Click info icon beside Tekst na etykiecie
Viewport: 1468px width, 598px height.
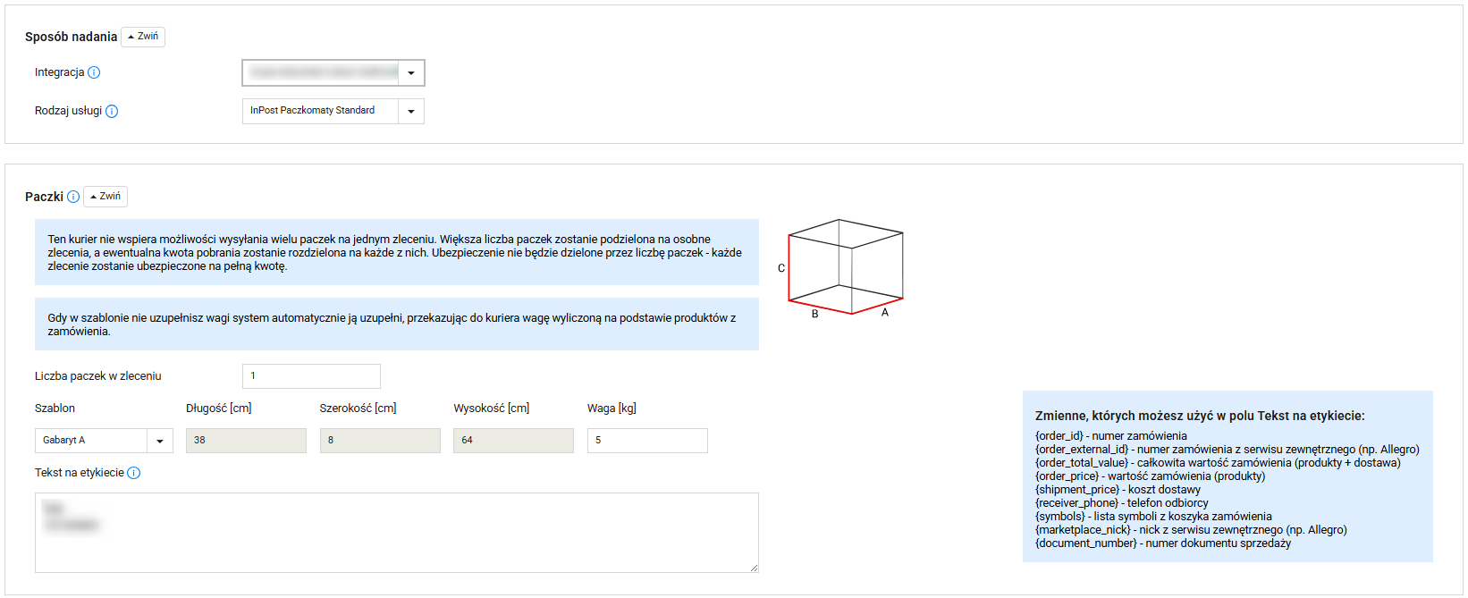[x=133, y=473]
